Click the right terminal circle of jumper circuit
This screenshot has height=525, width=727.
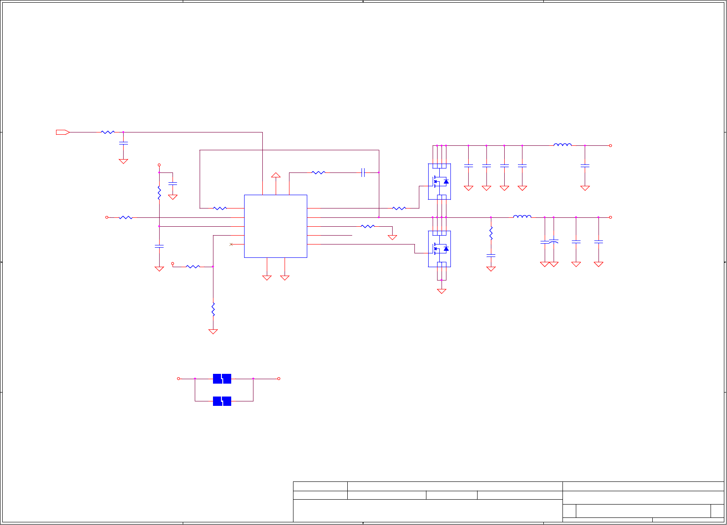point(279,379)
